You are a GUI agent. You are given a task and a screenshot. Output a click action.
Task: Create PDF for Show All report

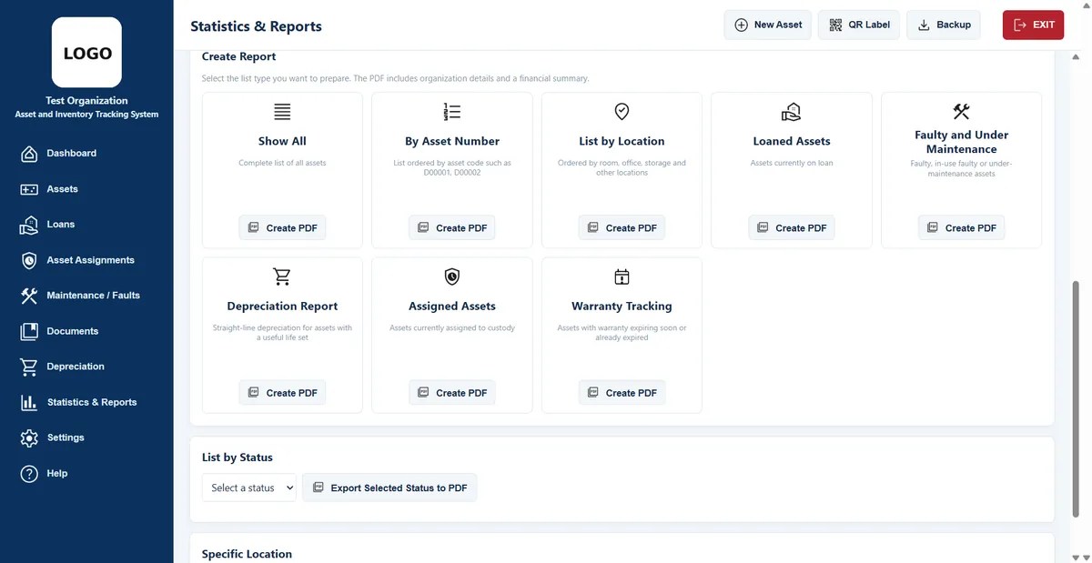click(x=282, y=227)
